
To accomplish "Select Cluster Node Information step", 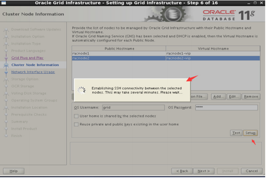I will click(35, 65).
